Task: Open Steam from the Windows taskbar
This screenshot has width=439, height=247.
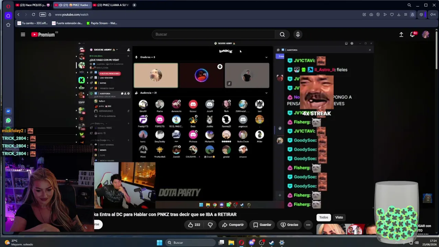Action: tap(272, 243)
